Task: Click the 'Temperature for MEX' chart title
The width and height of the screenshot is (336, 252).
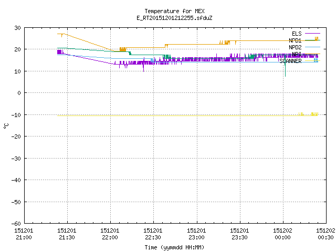Action: point(174,11)
